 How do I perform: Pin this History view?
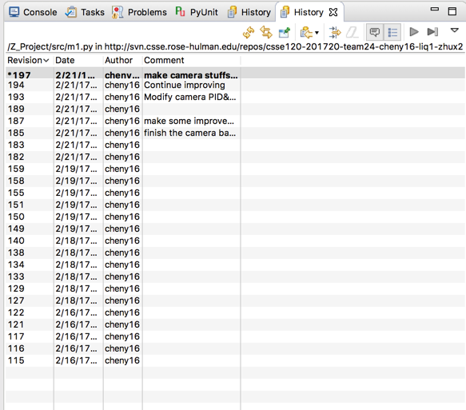284,32
